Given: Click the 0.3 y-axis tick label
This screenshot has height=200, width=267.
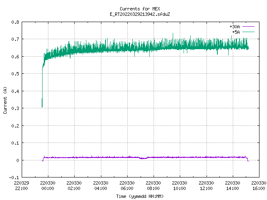Looking at the screenshot, I should point(15,108).
